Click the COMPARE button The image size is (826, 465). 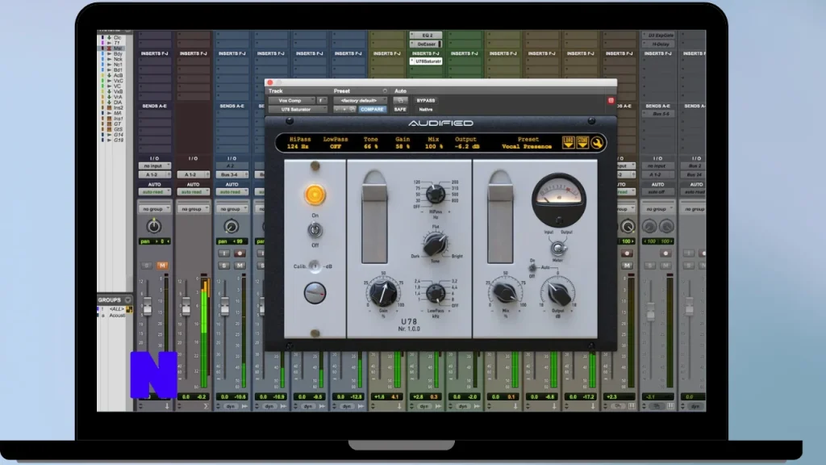[x=372, y=110]
